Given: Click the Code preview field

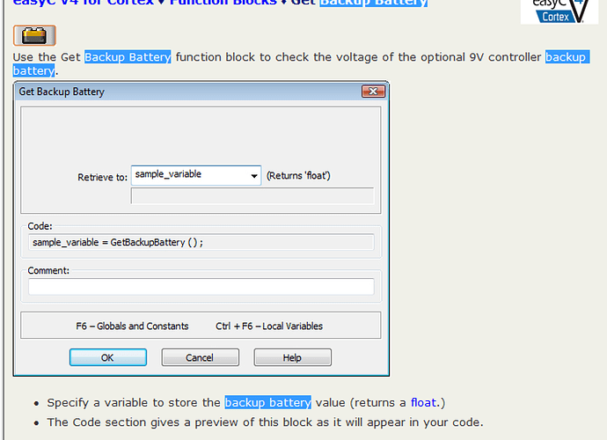Looking at the screenshot, I should [201, 243].
